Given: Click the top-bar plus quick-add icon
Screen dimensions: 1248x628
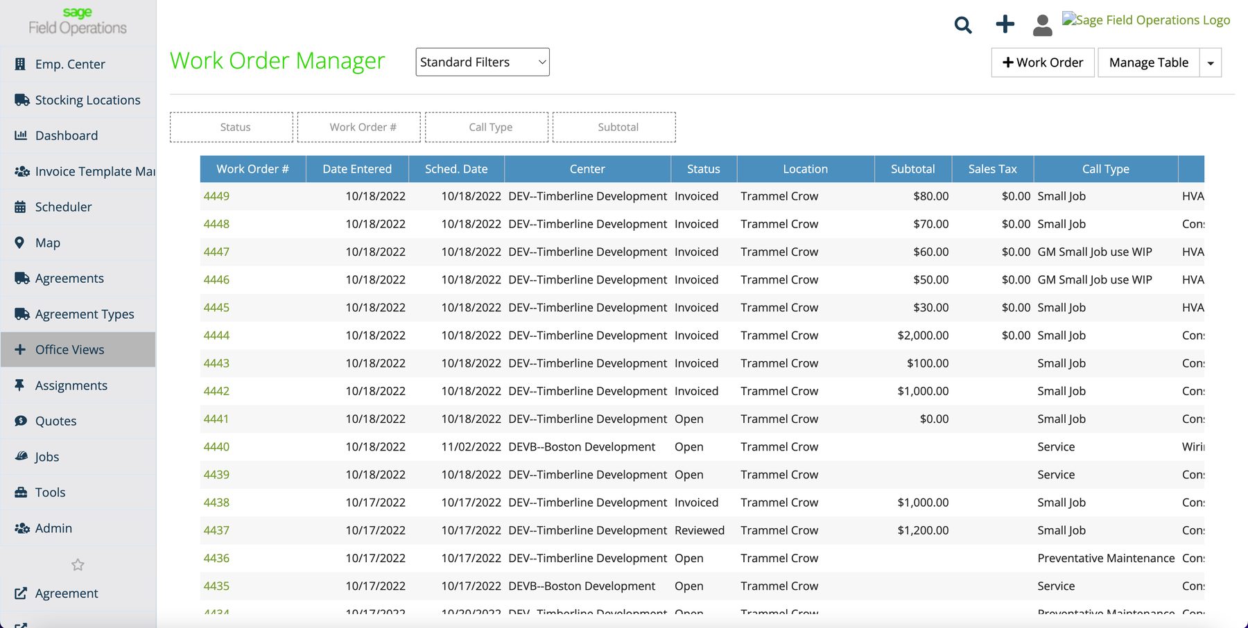Looking at the screenshot, I should (x=1005, y=24).
